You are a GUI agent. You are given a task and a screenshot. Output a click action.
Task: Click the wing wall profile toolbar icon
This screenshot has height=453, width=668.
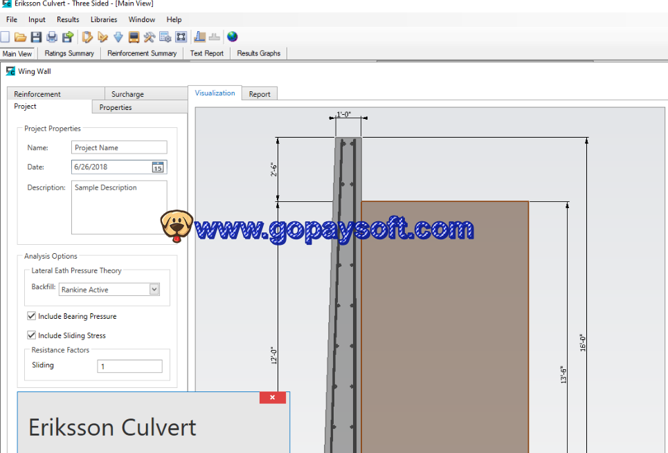point(200,37)
